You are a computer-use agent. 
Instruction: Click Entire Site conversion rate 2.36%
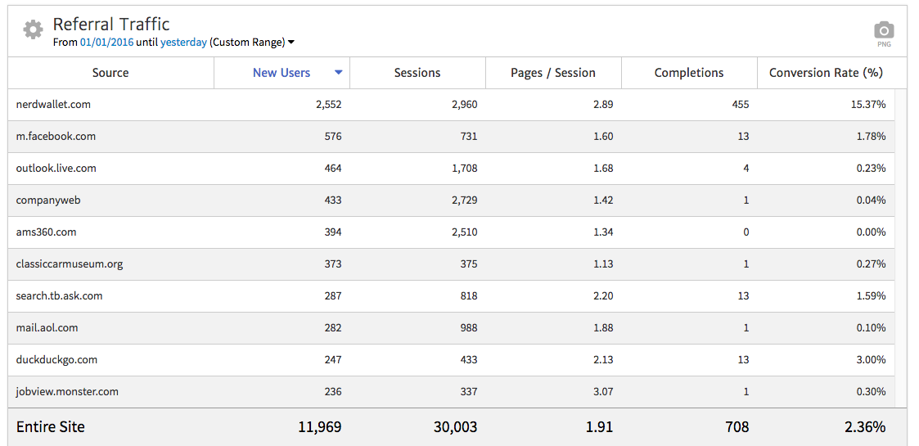click(865, 426)
